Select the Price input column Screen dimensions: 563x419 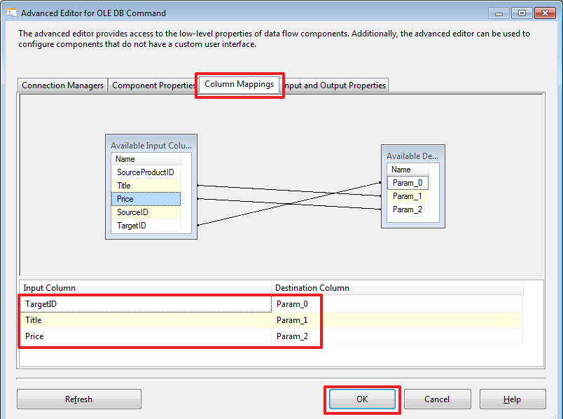coord(146,198)
